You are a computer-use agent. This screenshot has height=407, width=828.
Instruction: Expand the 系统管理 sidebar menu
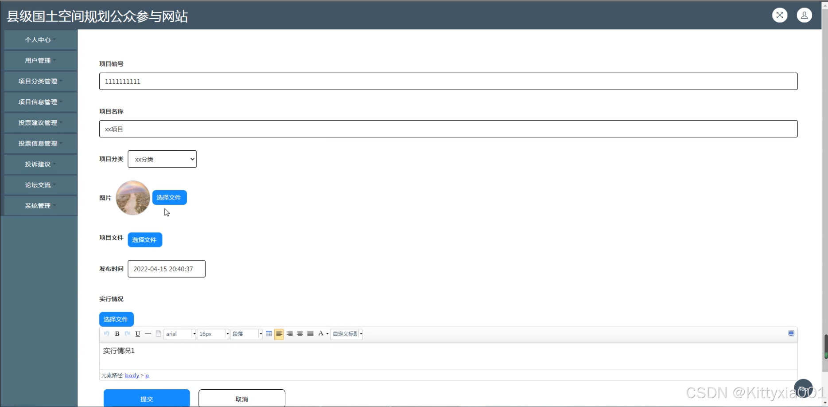coord(41,206)
